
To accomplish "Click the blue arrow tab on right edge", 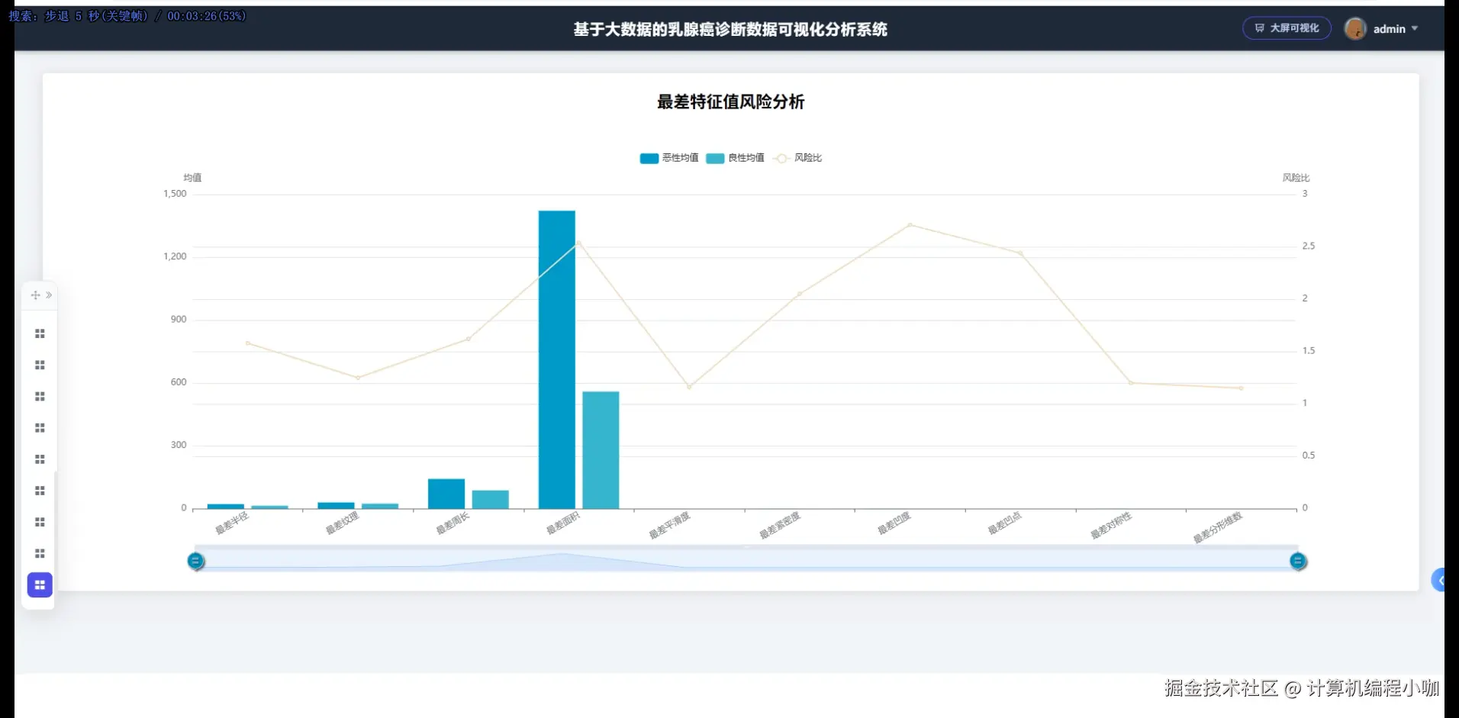I will point(1439,581).
